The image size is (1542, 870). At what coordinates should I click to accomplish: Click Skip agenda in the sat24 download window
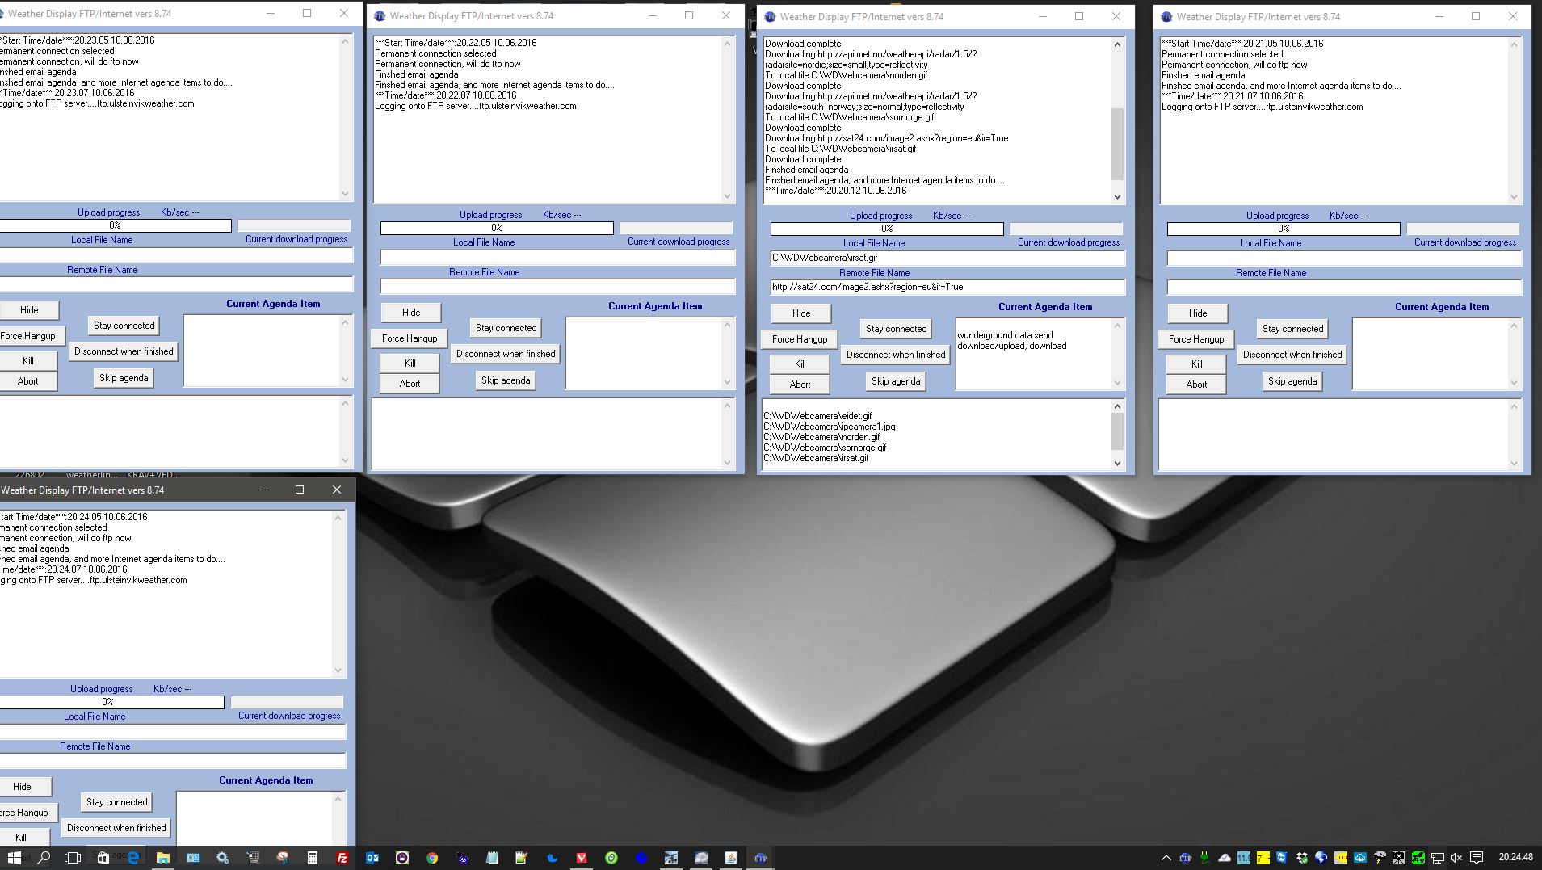pyautogui.click(x=896, y=381)
